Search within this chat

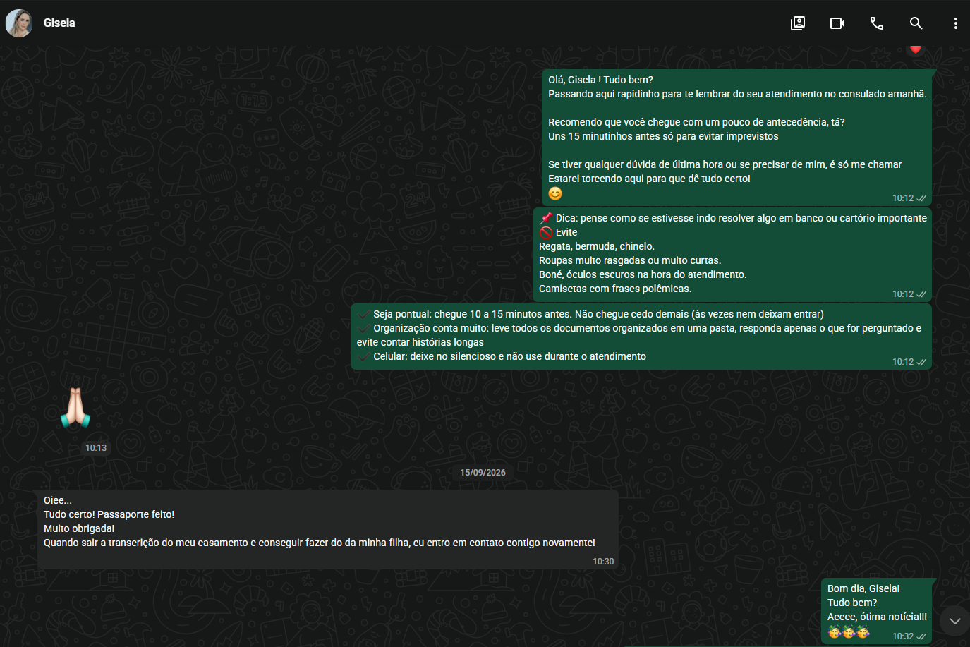click(916, 23)
